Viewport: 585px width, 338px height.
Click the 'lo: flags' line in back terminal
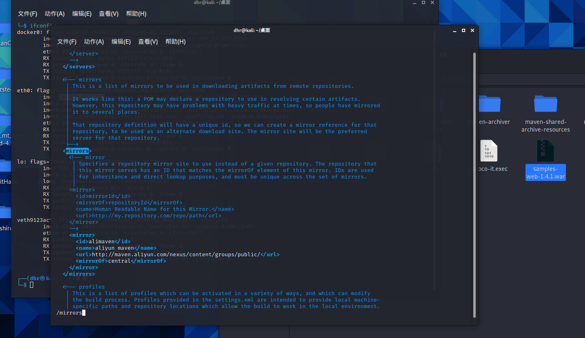coord(34,162)
